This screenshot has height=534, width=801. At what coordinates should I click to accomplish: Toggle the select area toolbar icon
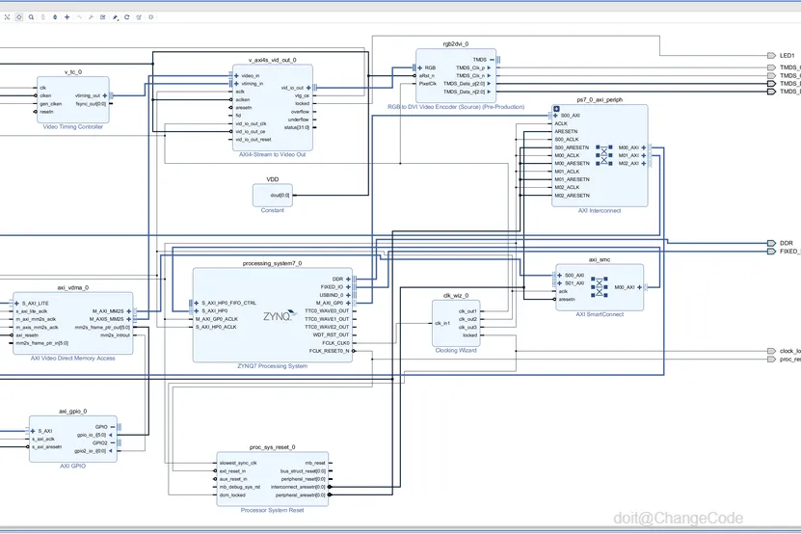(x=19, y=16)
